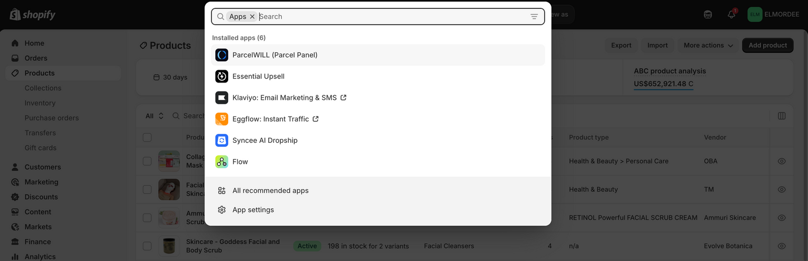The height and width of the screenshot is (261, 808).
Task: Open the notifications bell icon
Action: click(x=731, y=14)
